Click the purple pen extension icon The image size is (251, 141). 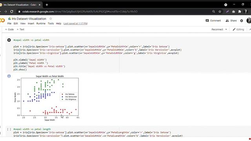tap(227, 11)
